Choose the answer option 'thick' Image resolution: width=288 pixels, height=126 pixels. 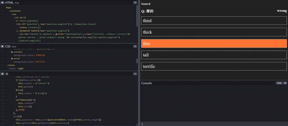pyautogui.click(x=214, y=32)
